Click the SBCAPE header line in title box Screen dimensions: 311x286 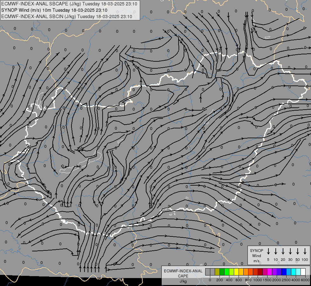[69, 4]
